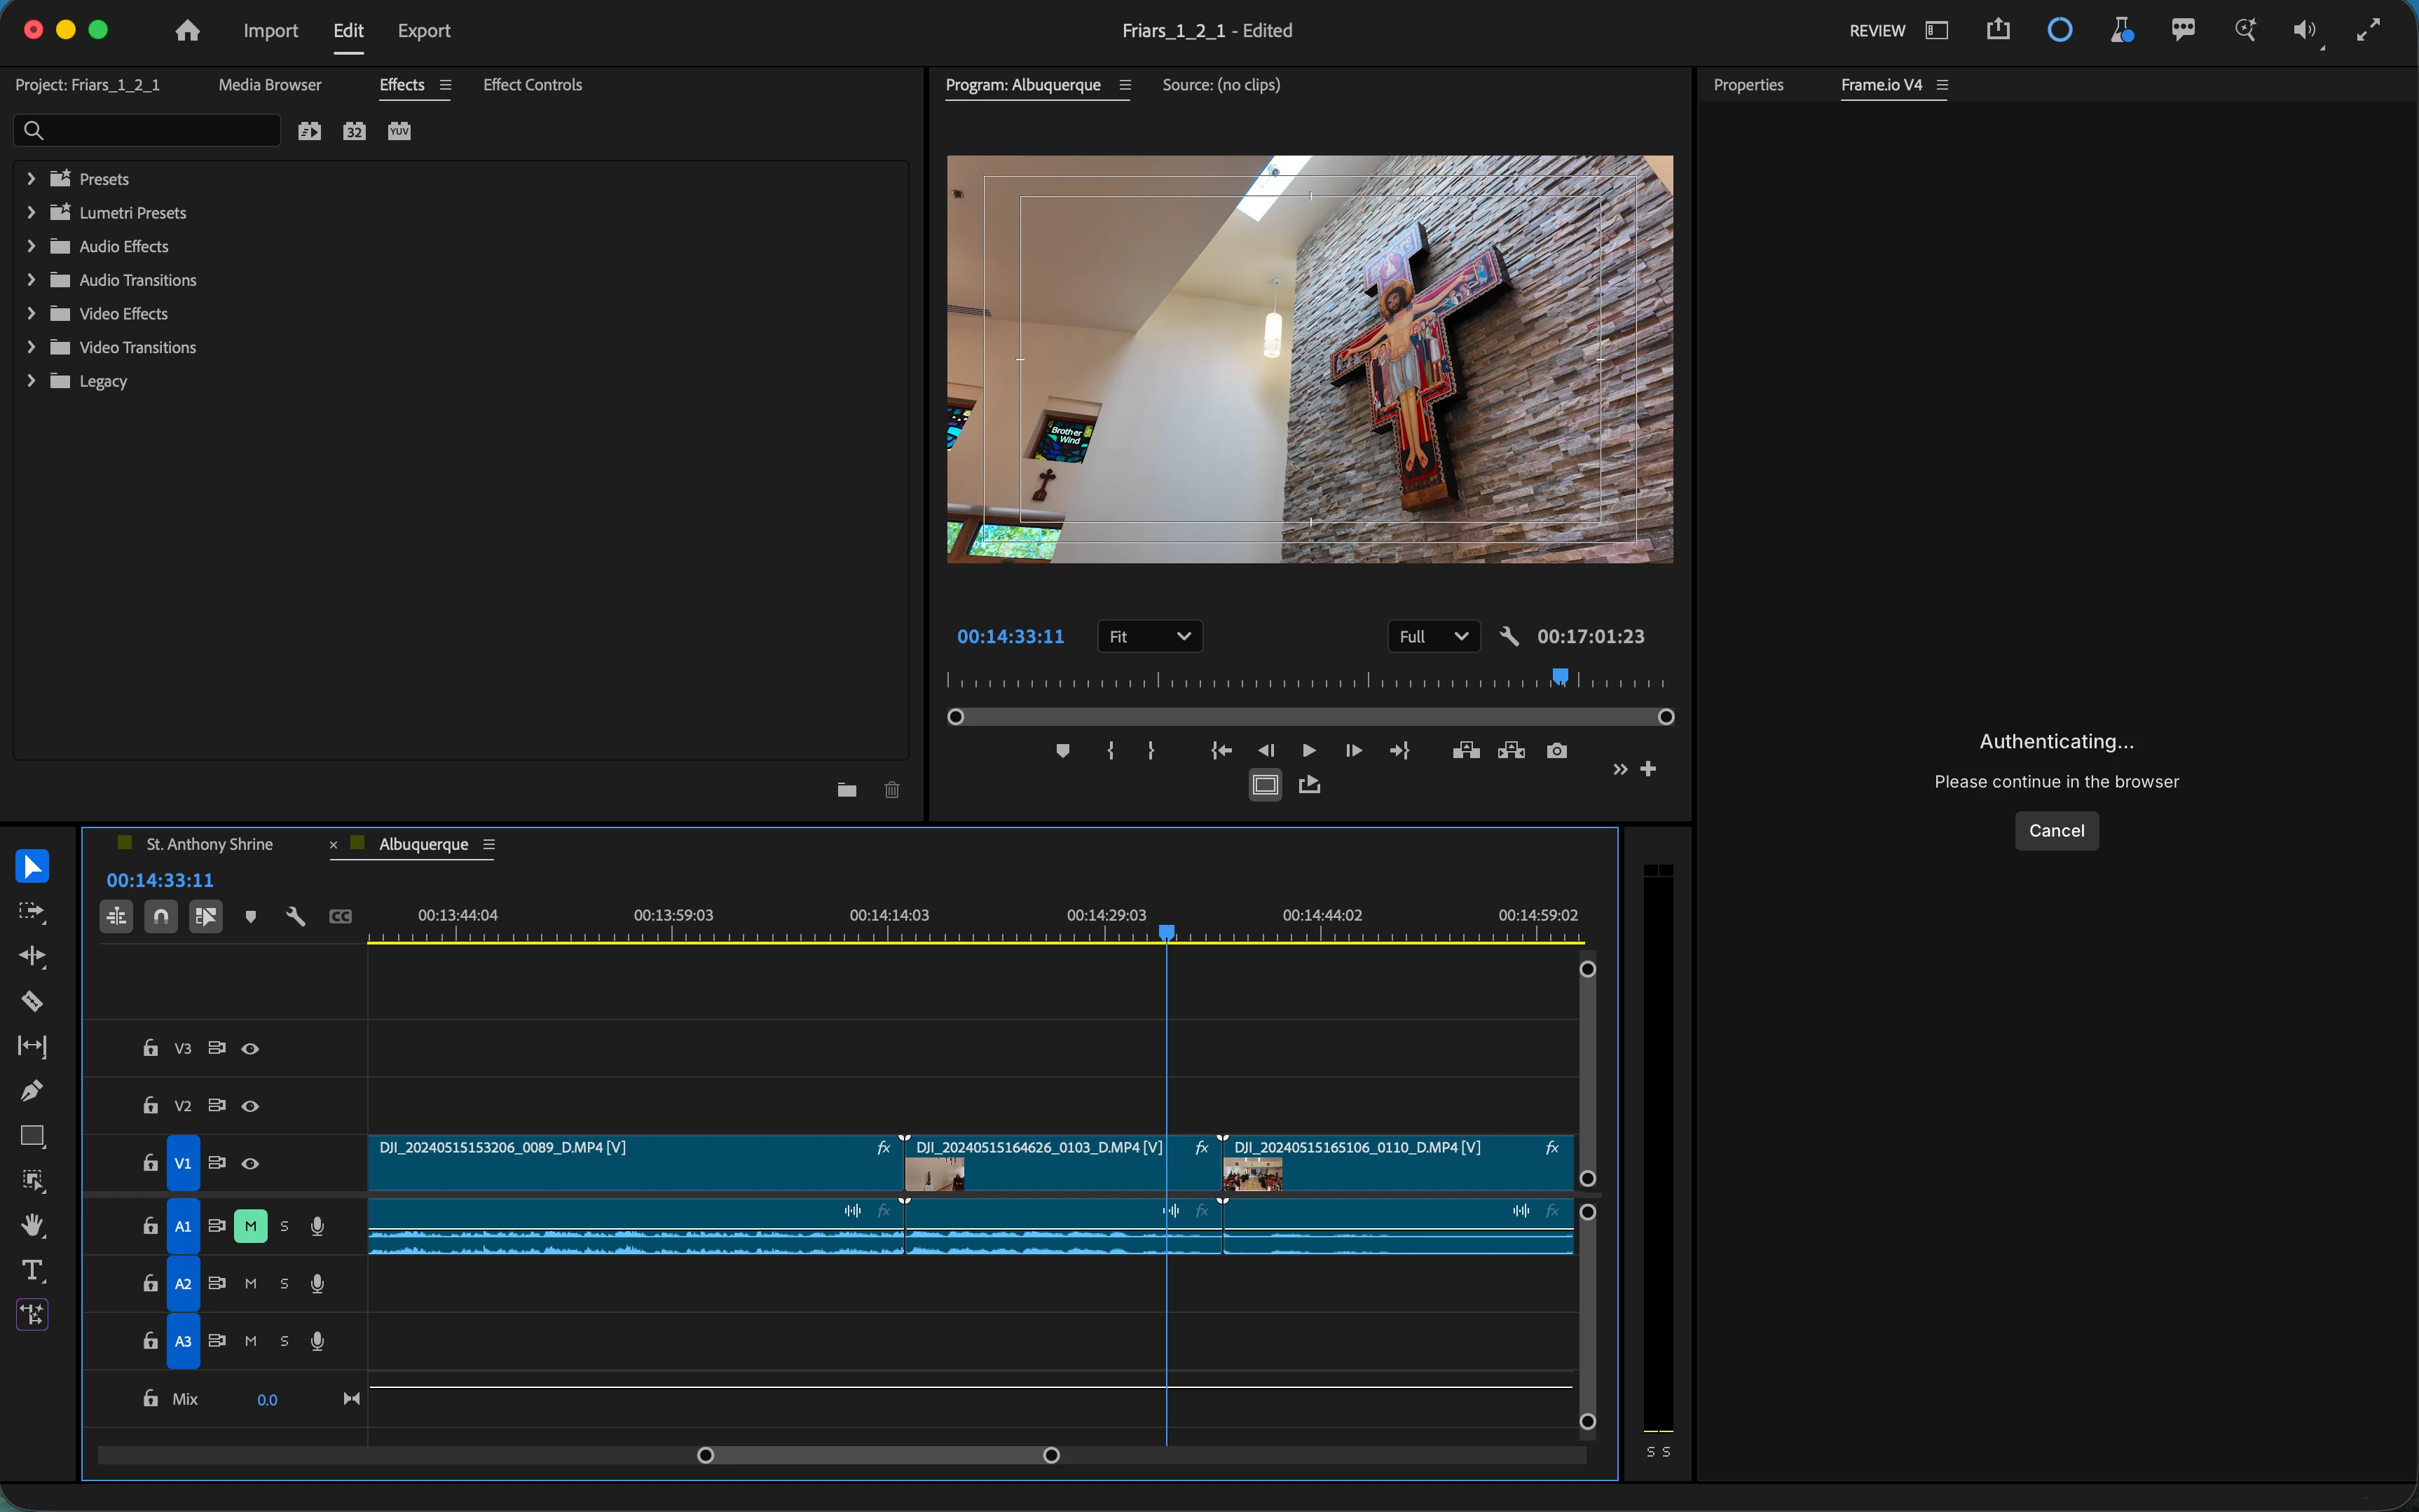The width and height of the screenshot is (2419, 1512).
Task: Select the Hand tool
Action: click(32, 1225)
